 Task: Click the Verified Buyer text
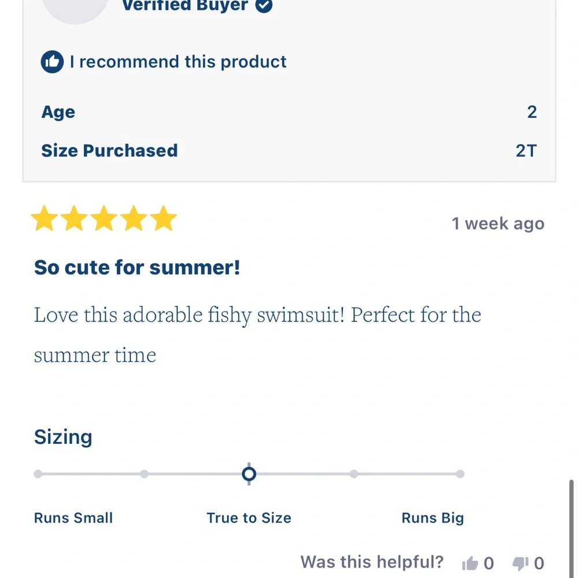[185, 5]
